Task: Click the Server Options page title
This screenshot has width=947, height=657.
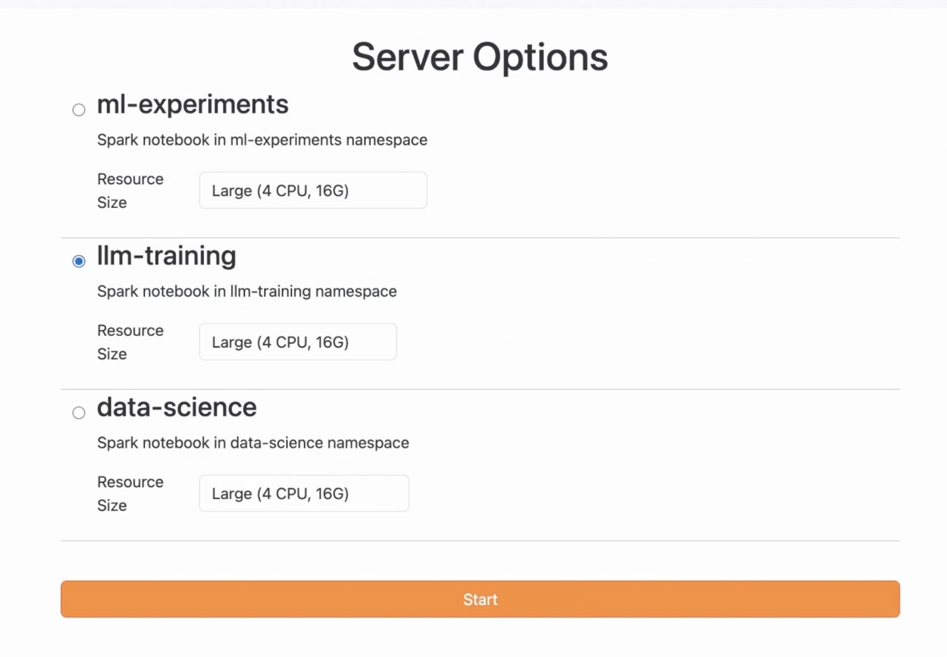Action: (480, 57)
